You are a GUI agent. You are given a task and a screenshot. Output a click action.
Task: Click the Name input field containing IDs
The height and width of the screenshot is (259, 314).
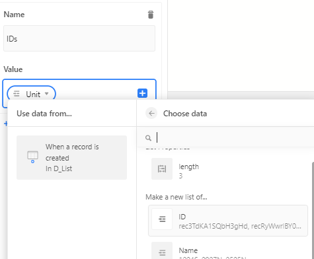pyautogui.click(x=79, y=38)
